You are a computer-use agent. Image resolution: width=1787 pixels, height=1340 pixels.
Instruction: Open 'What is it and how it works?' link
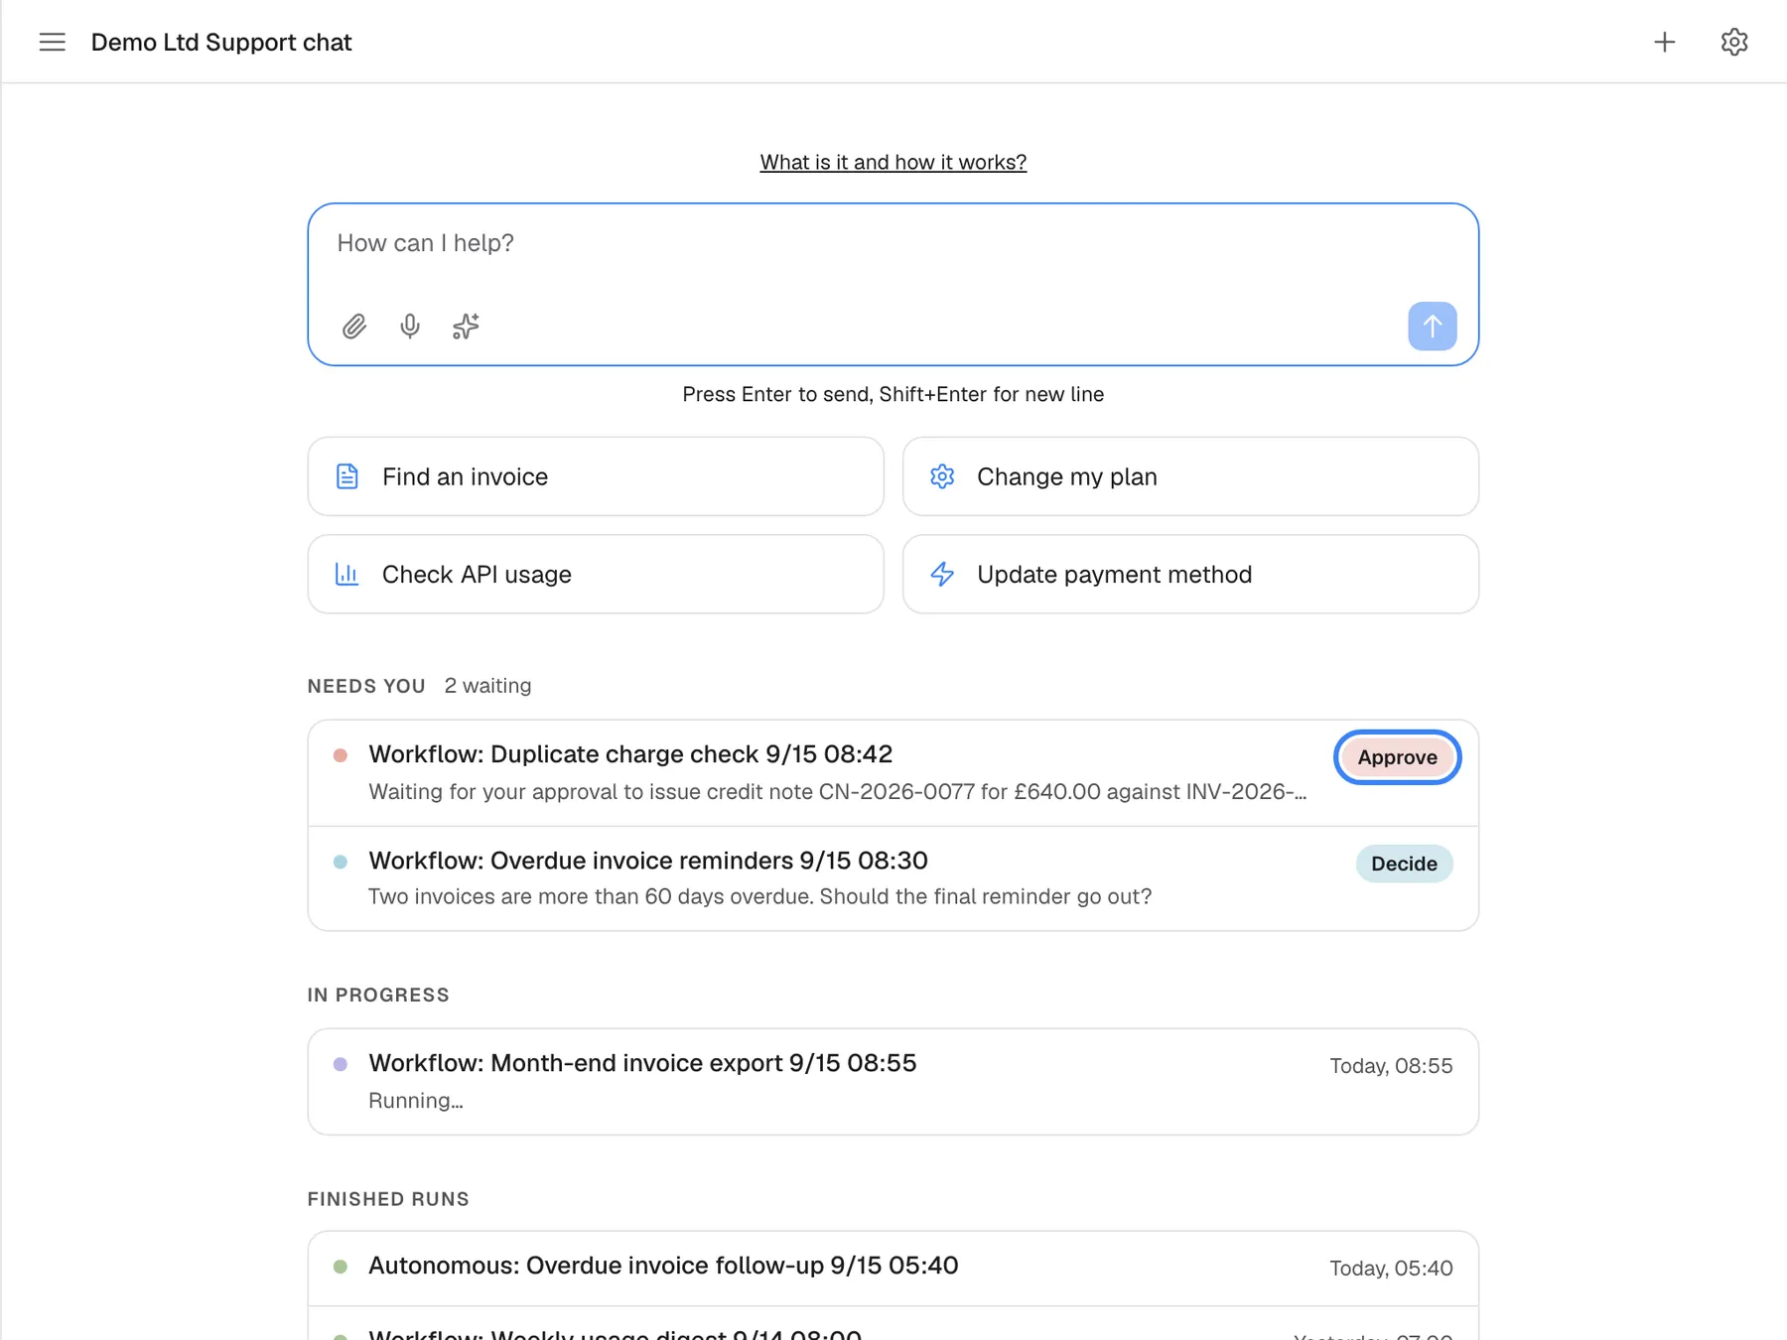click(x=893, y=162)
